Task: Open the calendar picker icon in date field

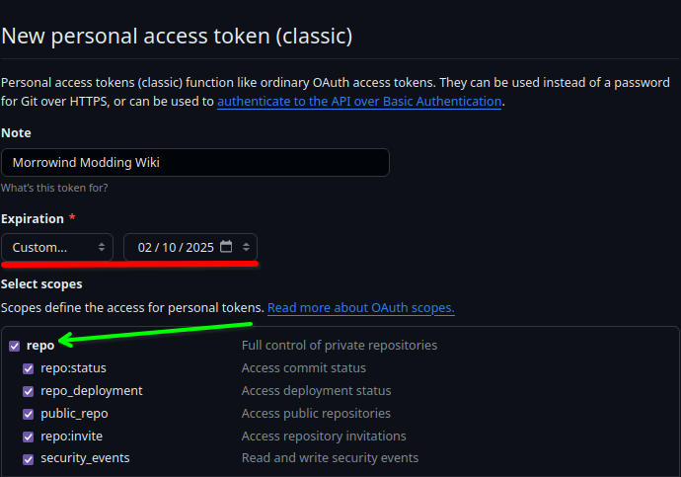Action: (226, 247)
